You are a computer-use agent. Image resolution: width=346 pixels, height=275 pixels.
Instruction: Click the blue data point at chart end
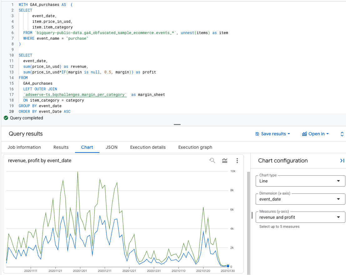click(x=228, y=266)
